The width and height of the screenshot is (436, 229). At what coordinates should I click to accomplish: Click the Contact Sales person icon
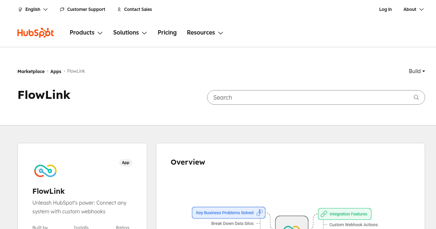click(119, 9)
